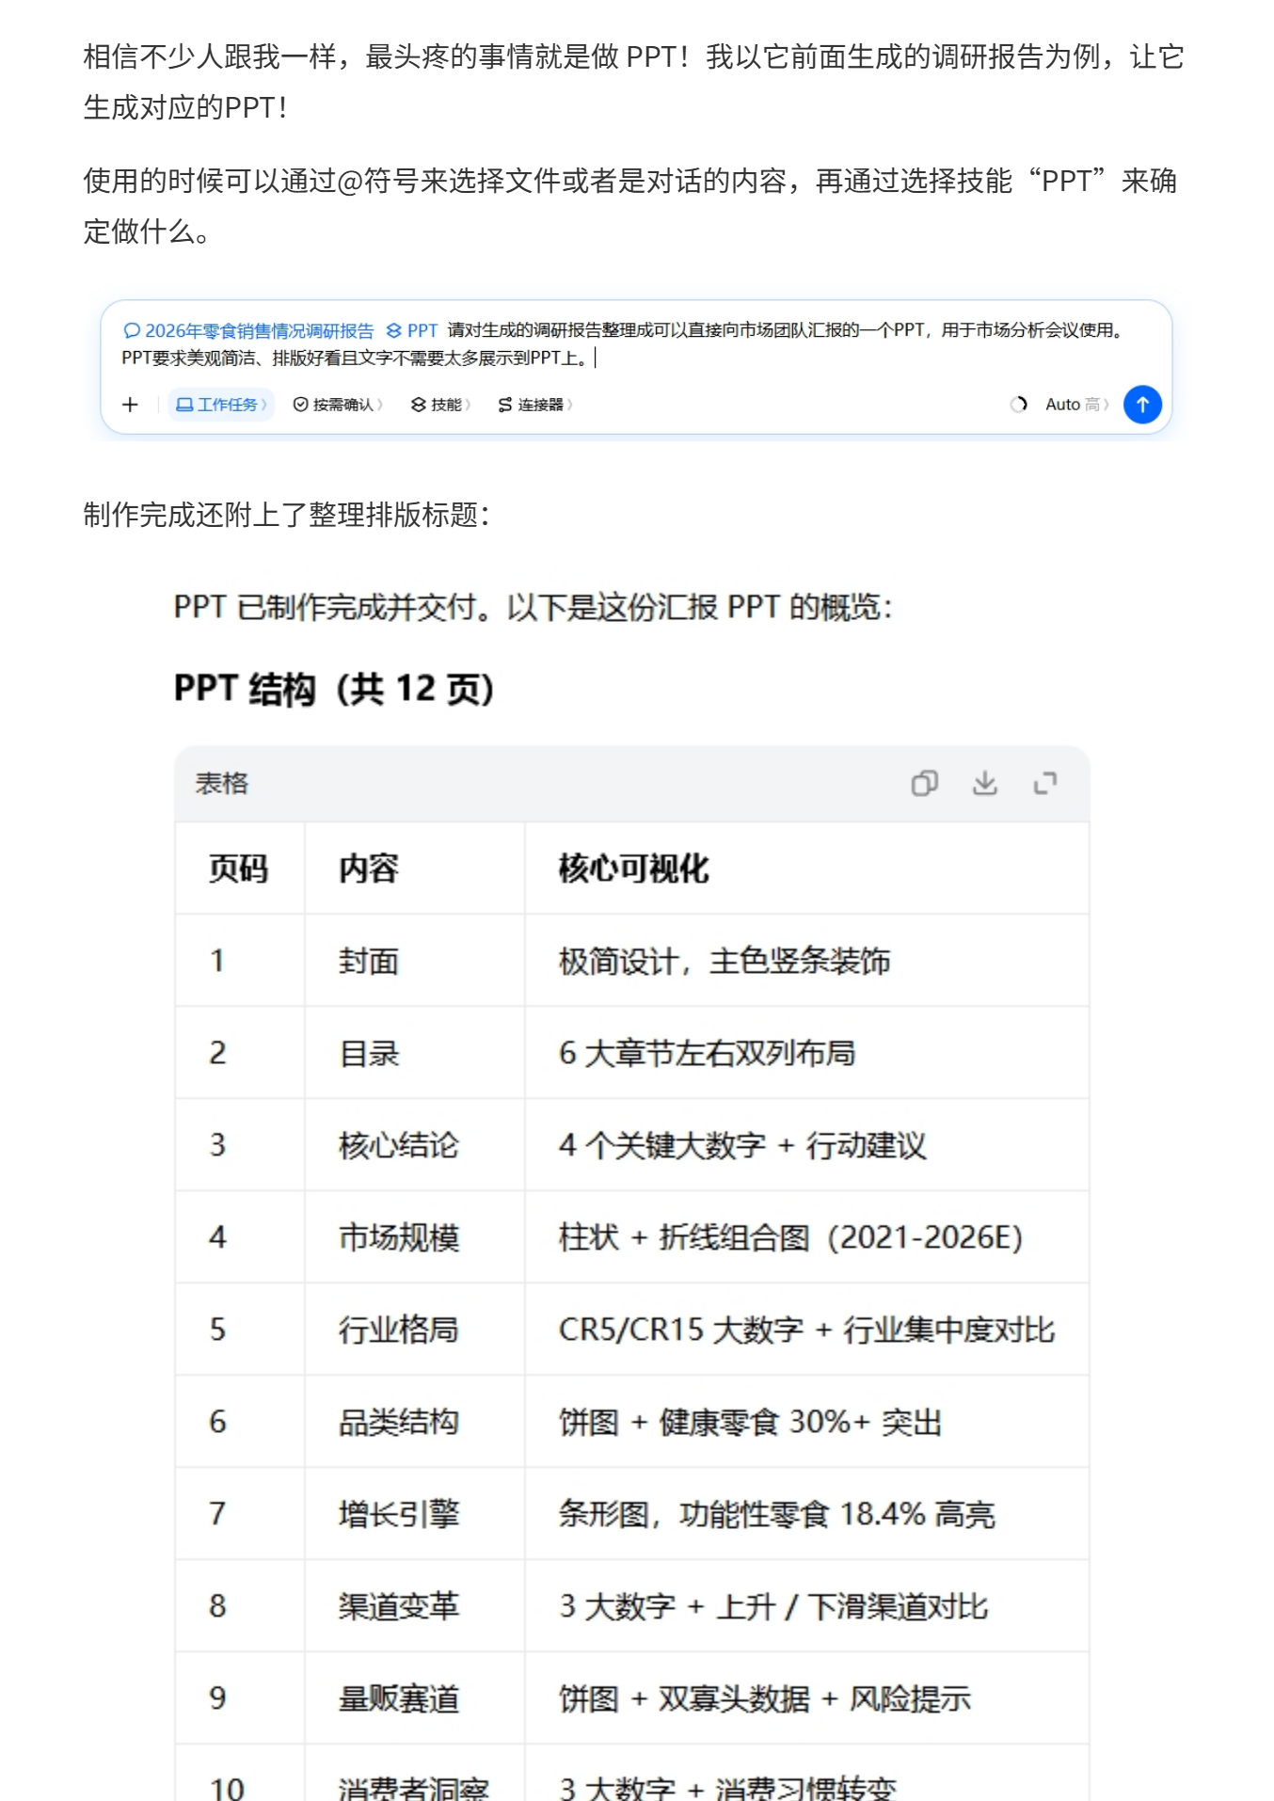This screenshot has width=1274, height=1801.
Task: Expand table to fullscreen view icon
Action: 1045,783
